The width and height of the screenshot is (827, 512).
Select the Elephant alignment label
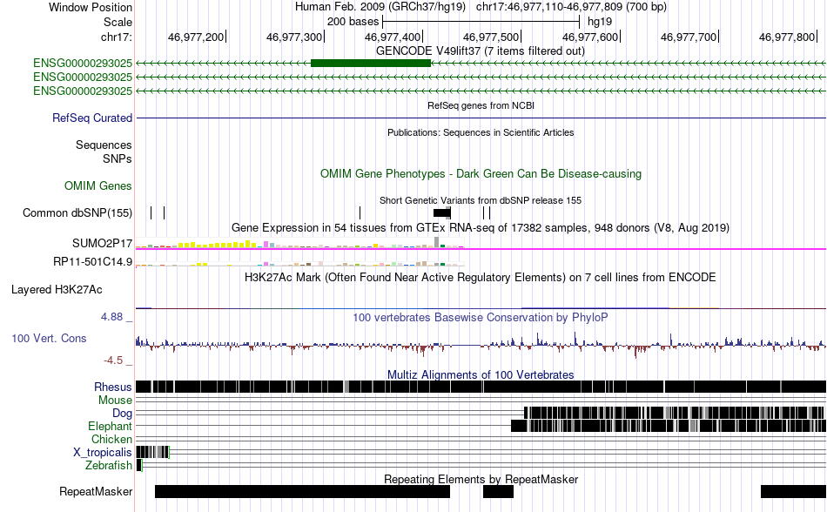coord(110,426)
